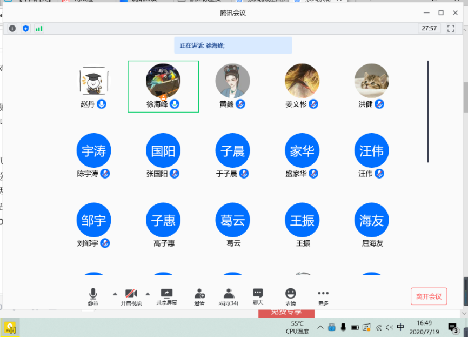
Task: Check the green network signal icon
Action: click(x=39, y=28)
